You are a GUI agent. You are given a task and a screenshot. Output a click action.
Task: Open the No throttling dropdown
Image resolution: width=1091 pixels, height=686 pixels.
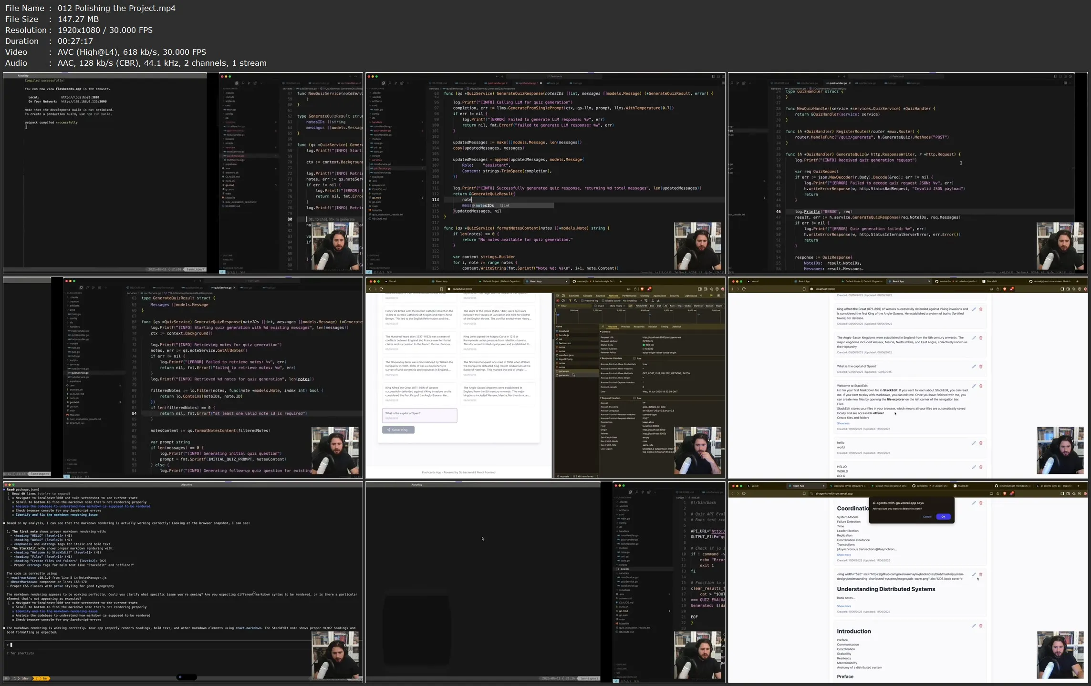pyautogui.click(x=631, y=301)
